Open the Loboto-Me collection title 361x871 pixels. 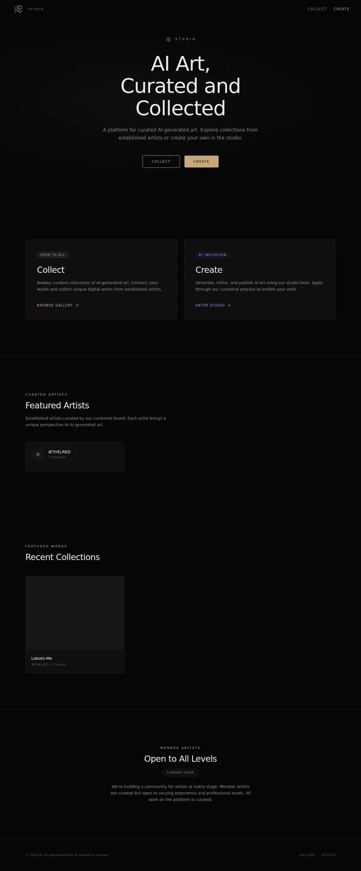point(42,658)
